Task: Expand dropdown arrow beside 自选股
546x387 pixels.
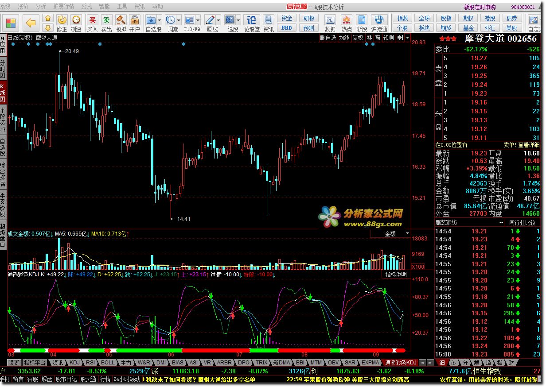Action: [159, 20]
